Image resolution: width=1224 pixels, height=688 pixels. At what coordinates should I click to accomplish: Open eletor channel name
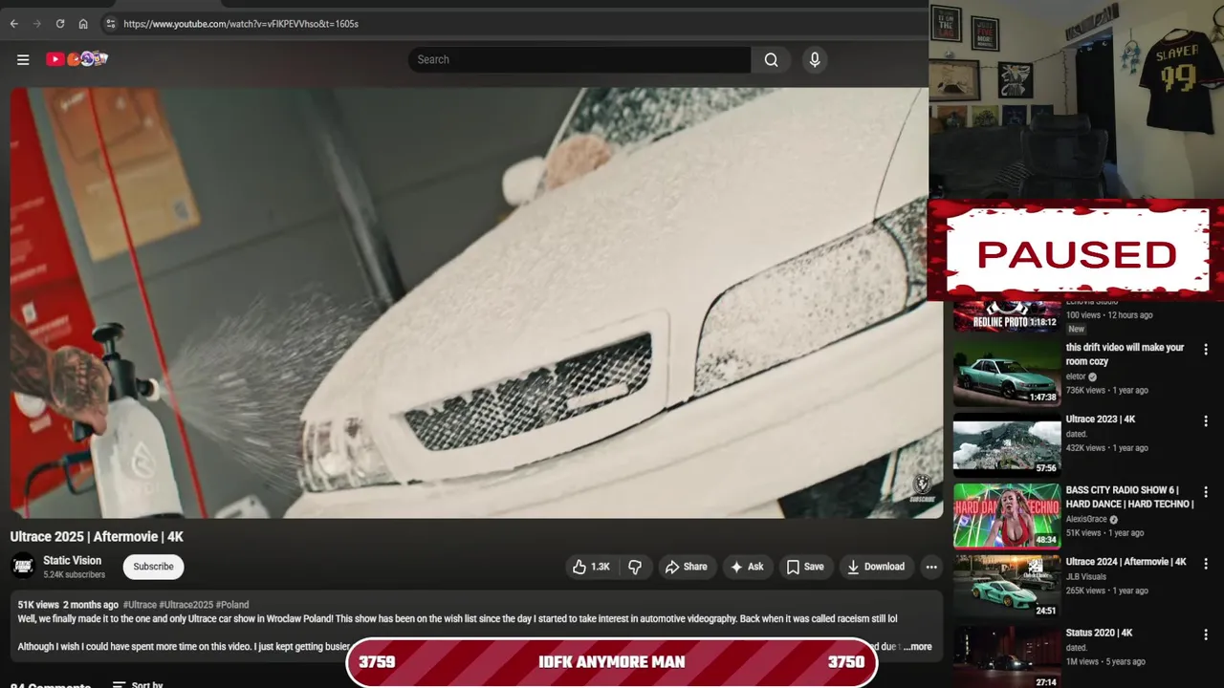(1076, 376)
